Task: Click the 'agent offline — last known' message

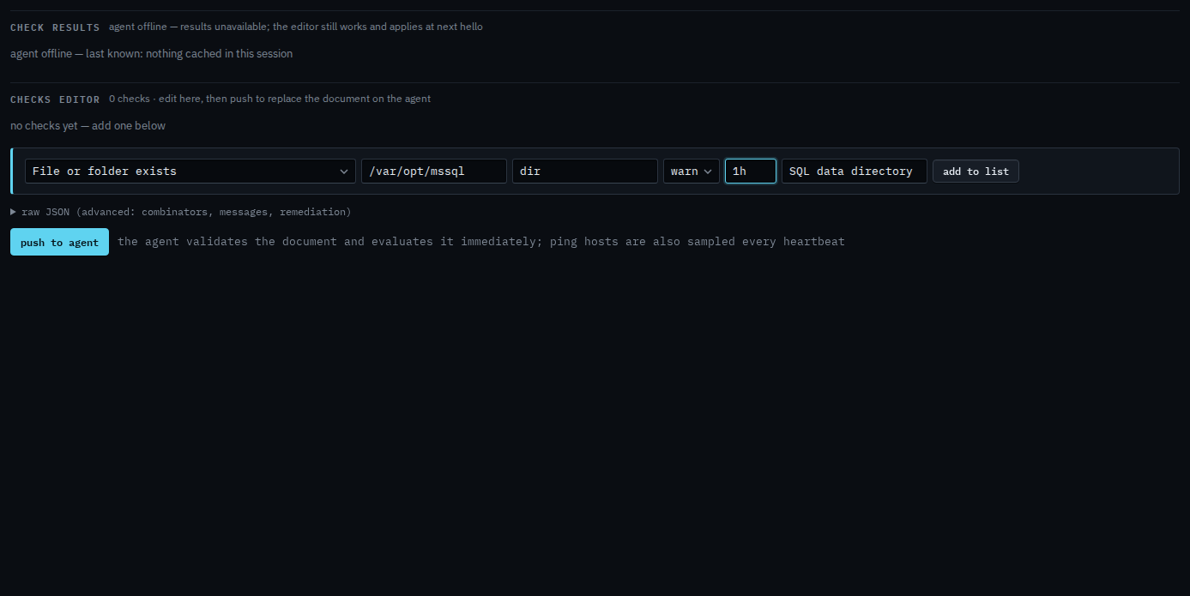Action: click(151, 54)
